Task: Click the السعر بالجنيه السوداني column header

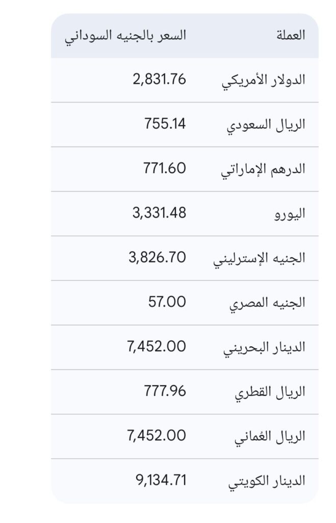Action: tap(125, 35)
